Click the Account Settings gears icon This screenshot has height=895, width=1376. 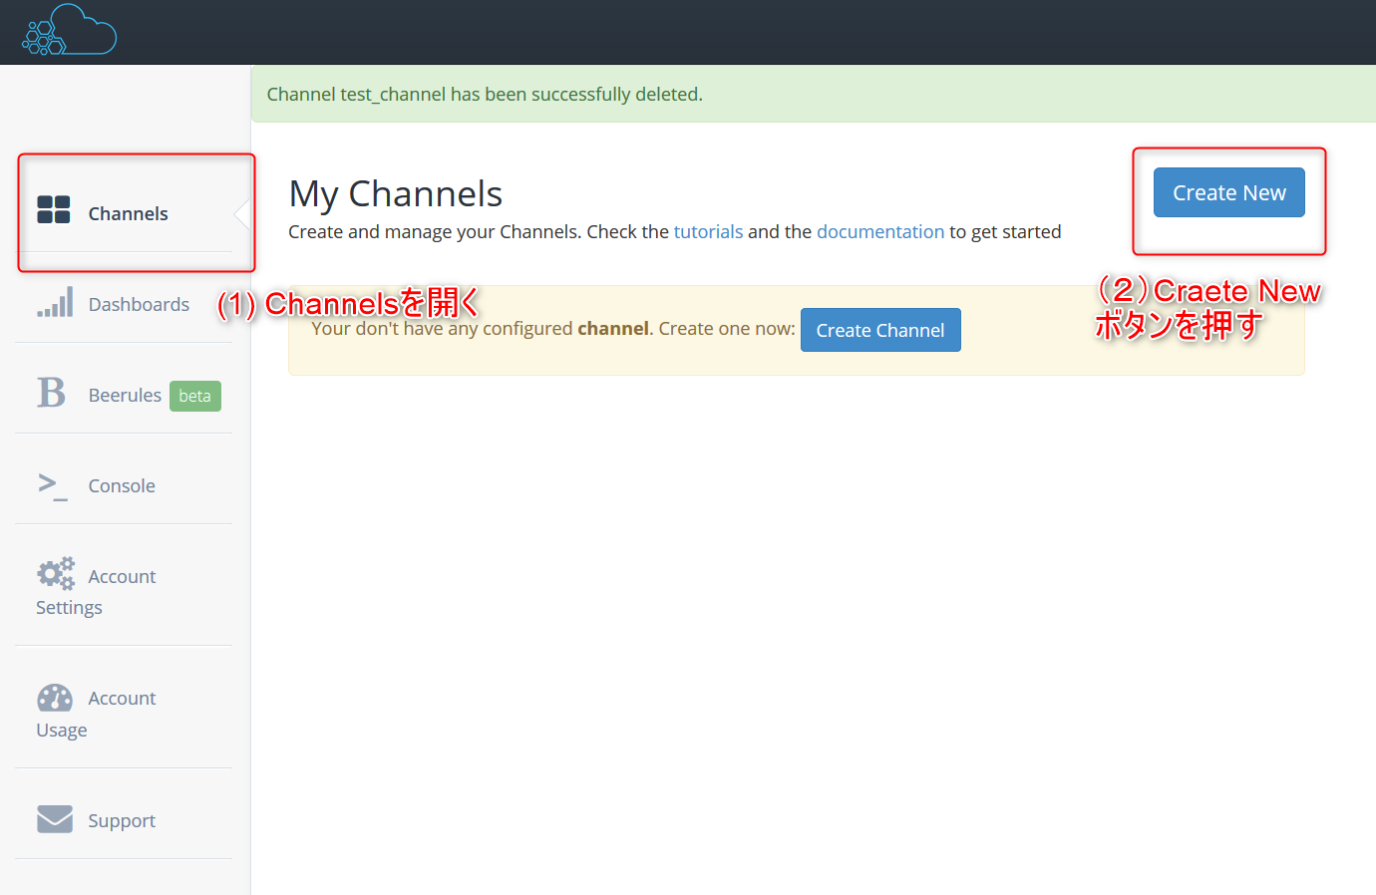pos(56,574)
